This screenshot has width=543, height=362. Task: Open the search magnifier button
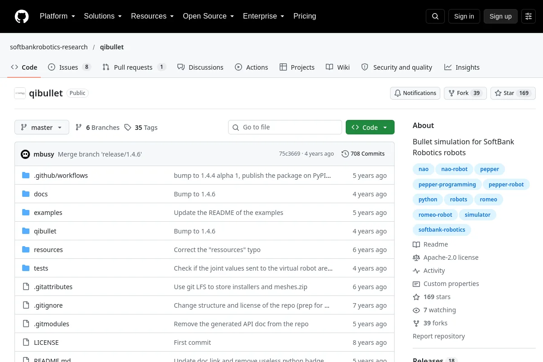pyautogui.click(x=435, y=16)
